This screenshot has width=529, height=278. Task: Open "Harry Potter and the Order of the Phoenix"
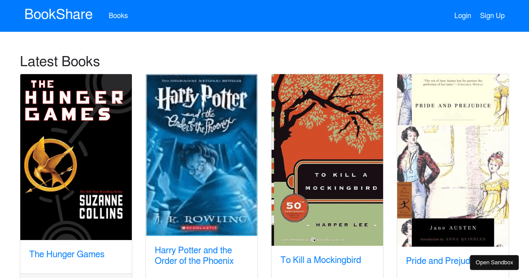[194, 255]
